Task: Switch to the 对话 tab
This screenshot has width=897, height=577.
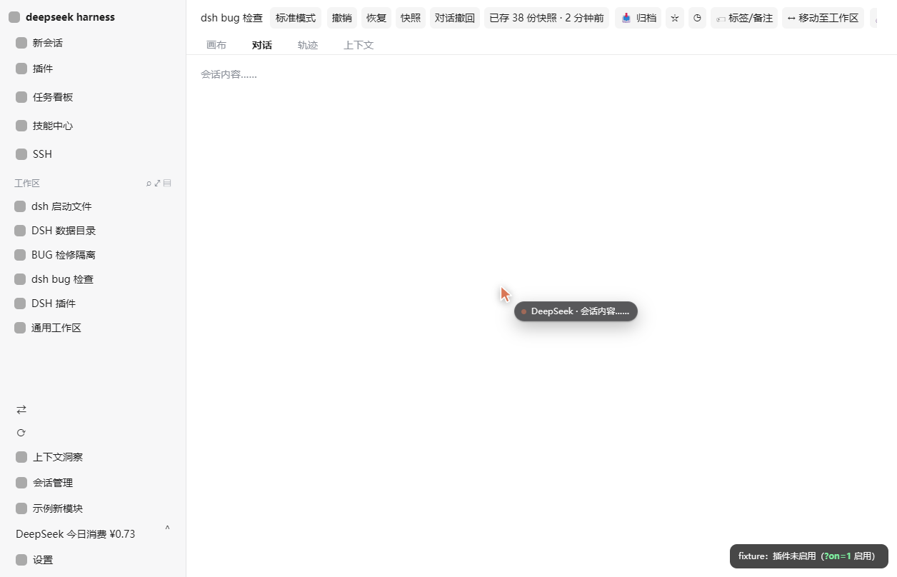Action: click(x=262, y=45)
